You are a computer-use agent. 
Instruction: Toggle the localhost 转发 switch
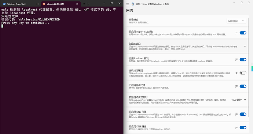[243, 60]
